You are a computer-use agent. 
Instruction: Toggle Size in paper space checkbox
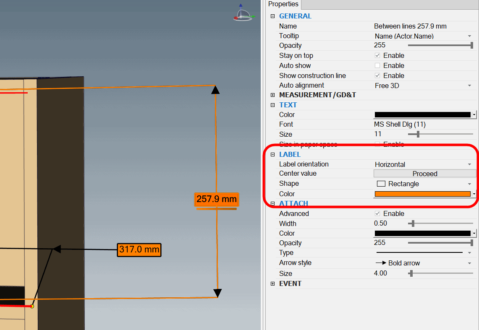point(377,144)
